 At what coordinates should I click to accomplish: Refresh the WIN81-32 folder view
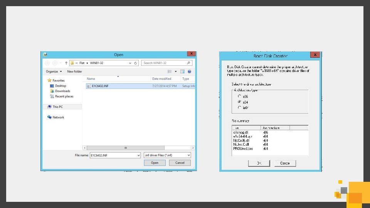tap(135, 63)
